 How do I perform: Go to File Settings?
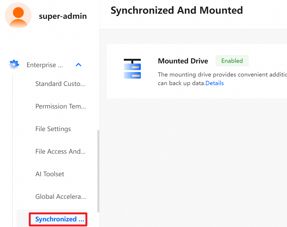53,129
